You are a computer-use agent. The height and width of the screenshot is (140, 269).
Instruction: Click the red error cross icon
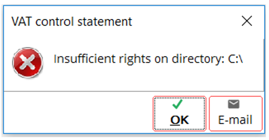(x=28, y=62)
